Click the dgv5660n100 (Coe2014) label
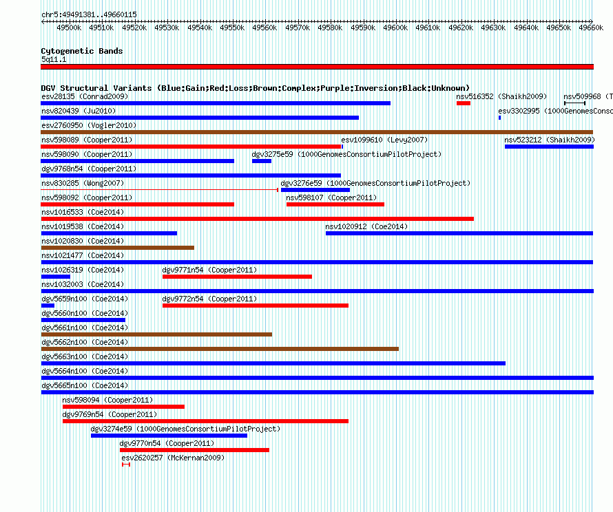 tap(85, 313)
